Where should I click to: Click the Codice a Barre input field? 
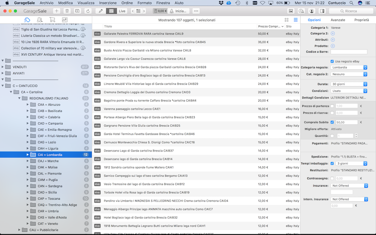(x=349, y=52)
